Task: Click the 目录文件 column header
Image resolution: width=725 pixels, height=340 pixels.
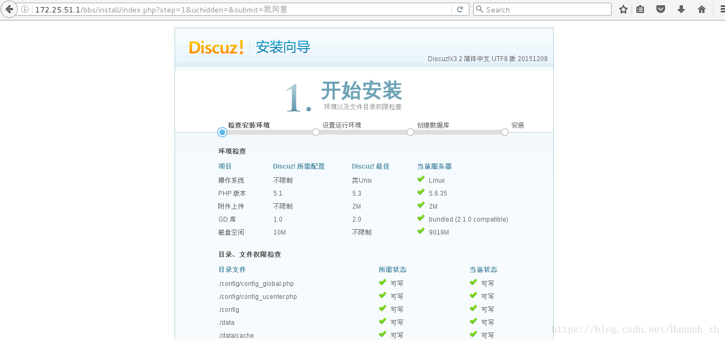Action: [232, 270]
